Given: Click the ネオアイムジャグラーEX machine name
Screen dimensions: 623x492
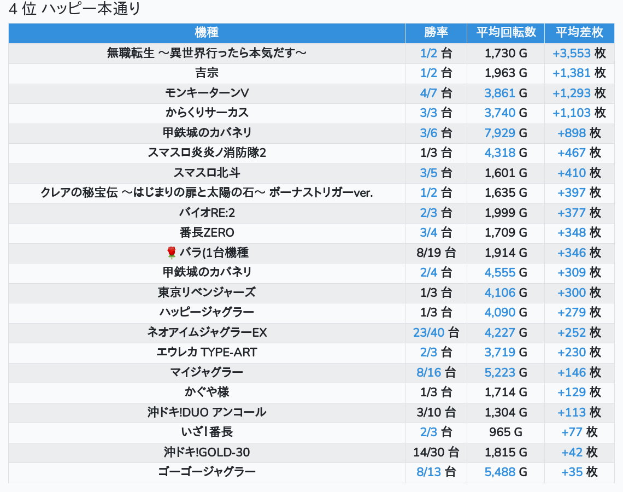Looking at the screenshot, I should (207, 332).
